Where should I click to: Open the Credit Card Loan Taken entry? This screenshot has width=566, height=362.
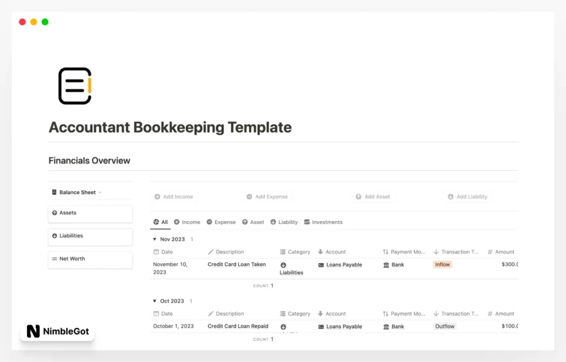point(238,265)
